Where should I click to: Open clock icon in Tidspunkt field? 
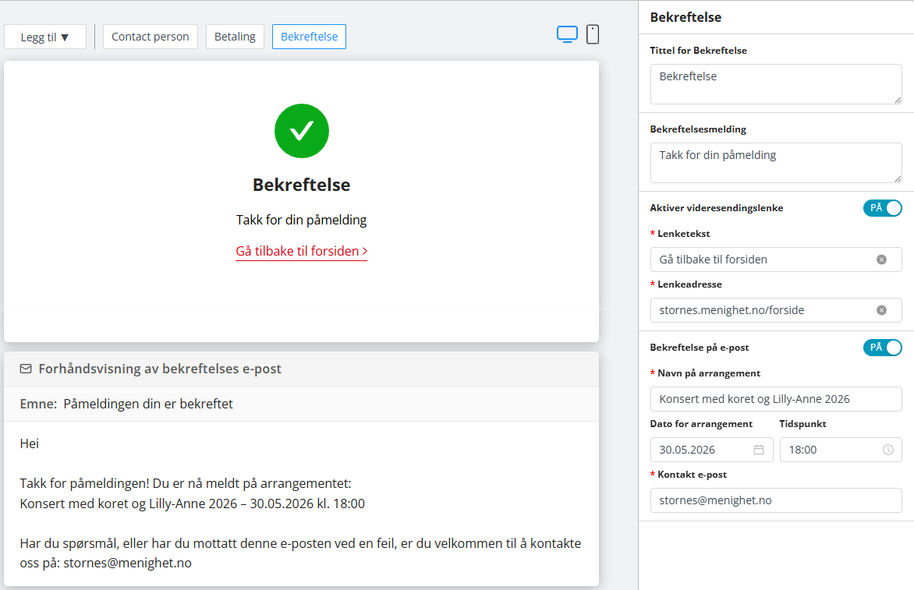[887, 450]
